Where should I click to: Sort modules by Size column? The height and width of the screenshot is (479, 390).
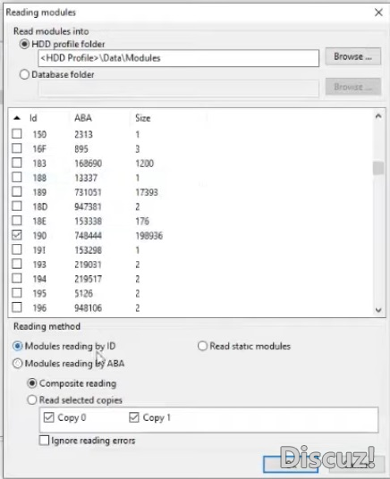[143, 118]
